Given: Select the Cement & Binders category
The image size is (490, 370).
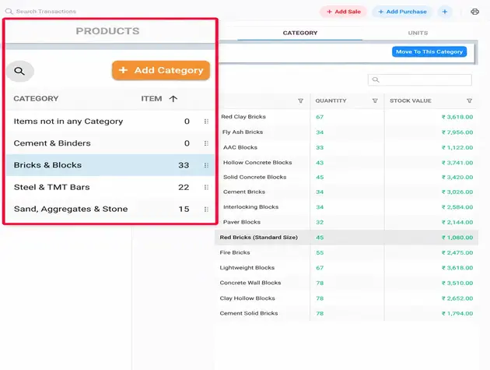Looking at the screenshot, I should point(110,143).
